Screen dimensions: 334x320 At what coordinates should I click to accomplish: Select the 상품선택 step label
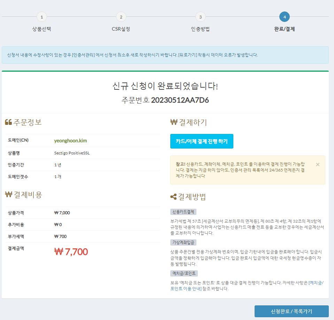click(41, 29)
